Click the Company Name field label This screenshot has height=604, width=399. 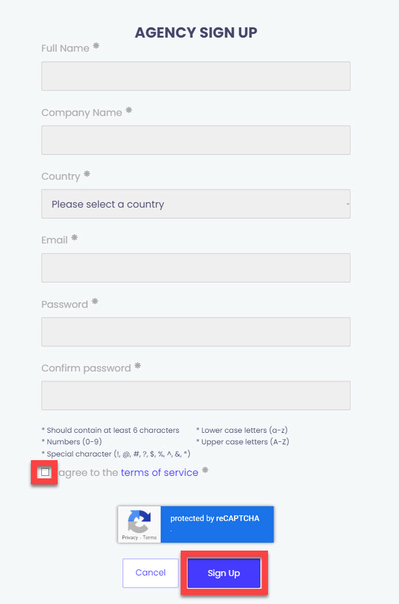82,112
